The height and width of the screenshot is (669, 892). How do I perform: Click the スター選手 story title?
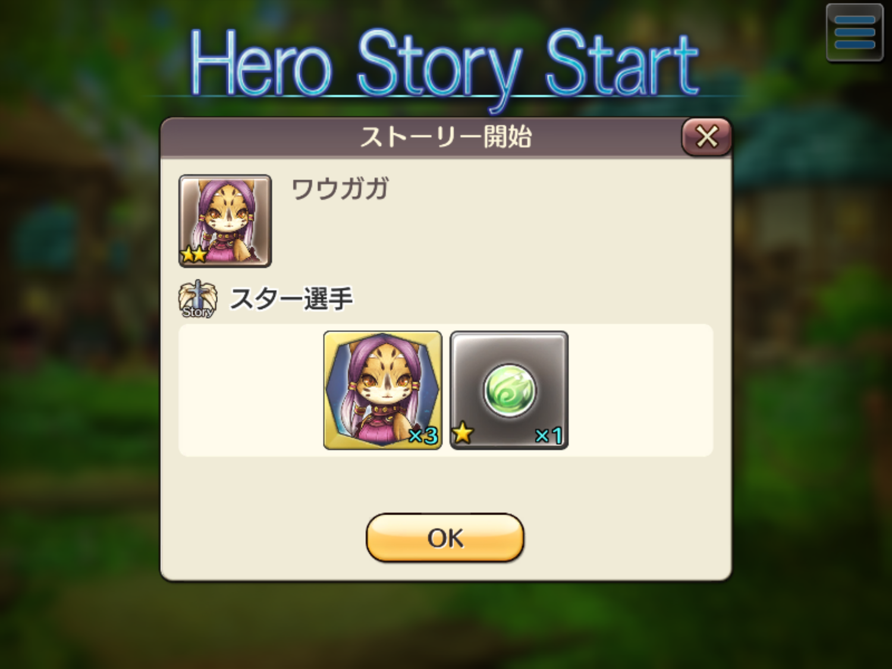pos(291,299)
